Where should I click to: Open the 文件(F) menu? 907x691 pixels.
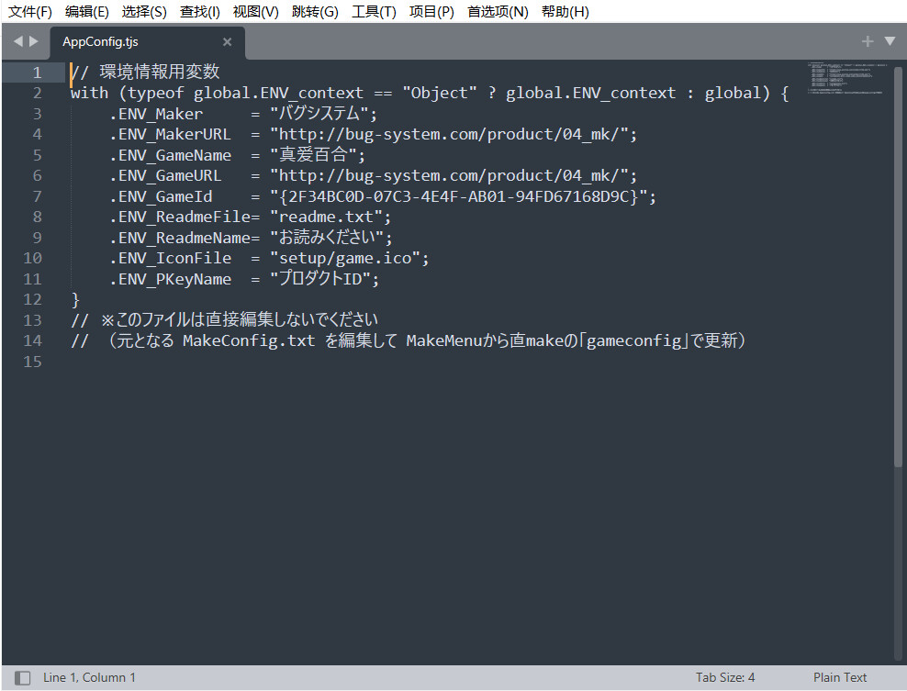point(30,12)
